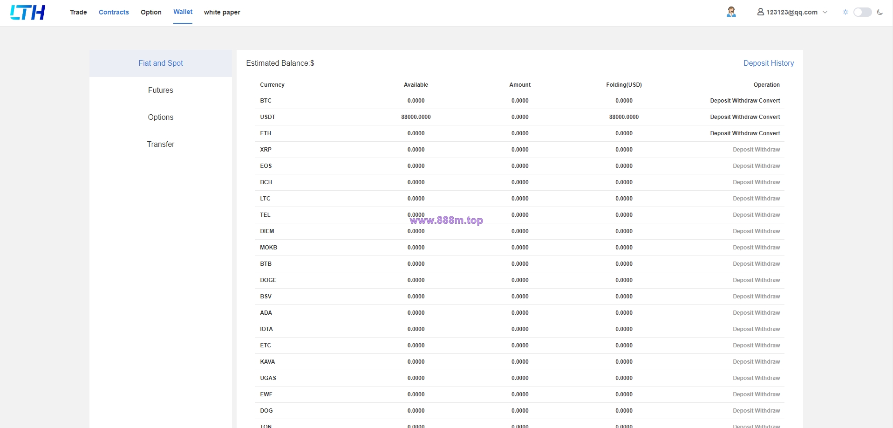Select Fiat and Spot in sidebar
The width and height of the screenshot is (893, 428).
[x=161, y=63]
